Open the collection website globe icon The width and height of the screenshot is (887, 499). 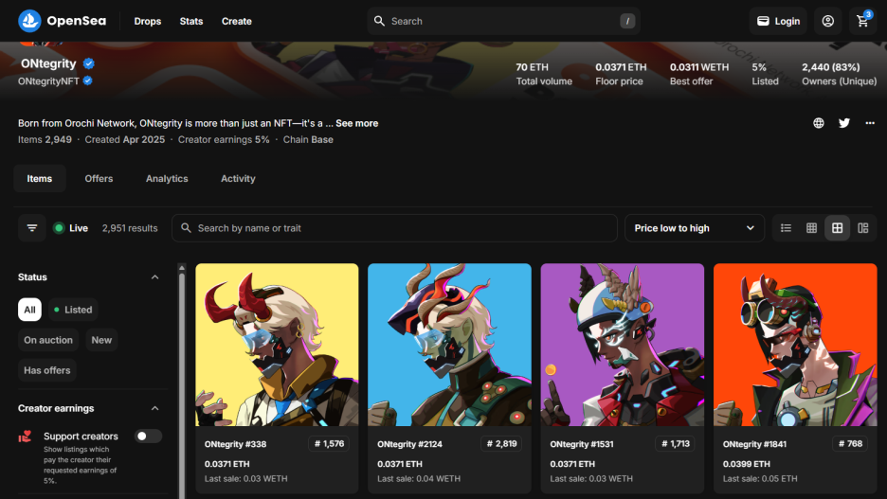pos(819,123)
